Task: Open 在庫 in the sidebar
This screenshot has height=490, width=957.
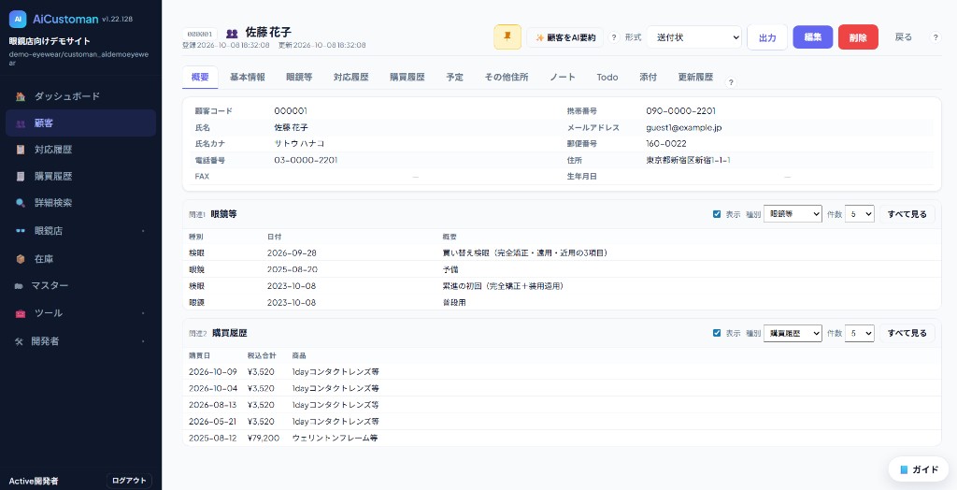Action: tap(81, 259)
